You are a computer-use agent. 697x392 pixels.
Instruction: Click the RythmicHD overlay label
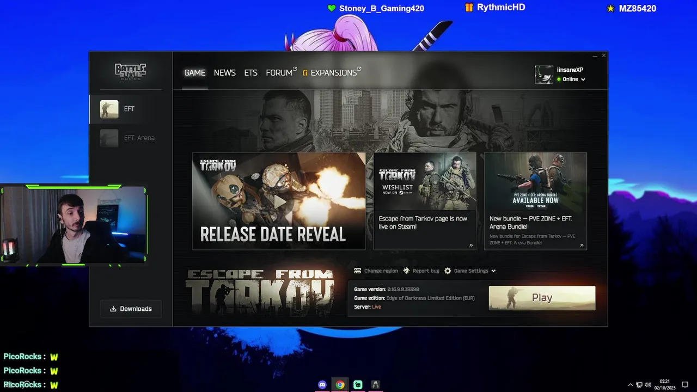click(x=501, y=8)
